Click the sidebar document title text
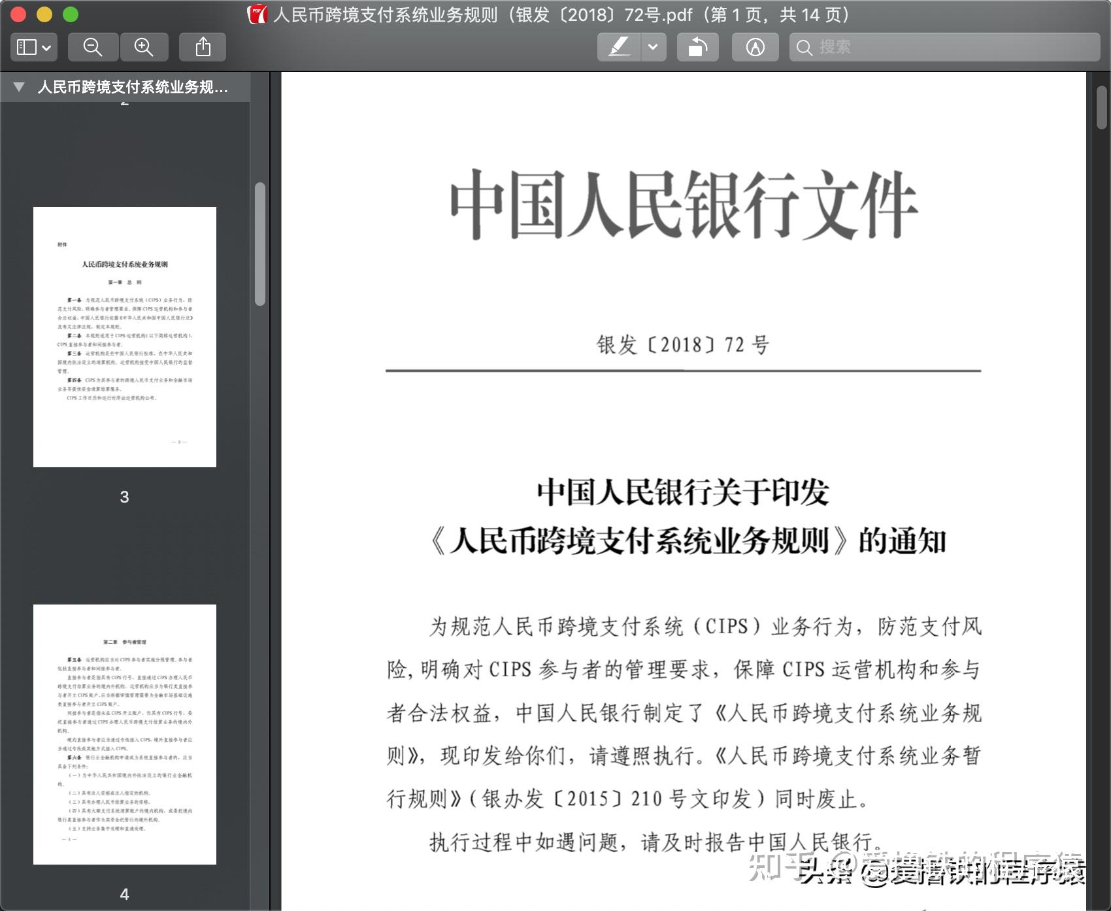This screenshot has width=1111, height=911. tap(133, 86)
